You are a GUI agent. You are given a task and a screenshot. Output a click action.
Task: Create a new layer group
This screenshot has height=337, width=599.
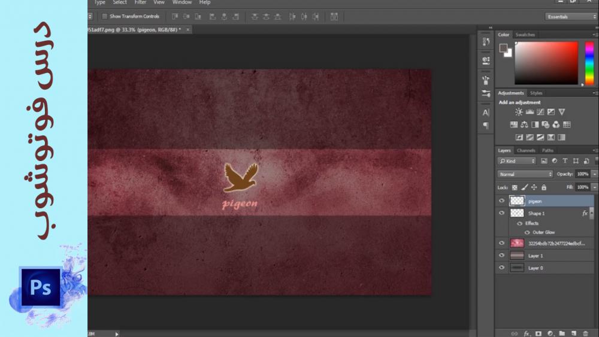point(562,333)
